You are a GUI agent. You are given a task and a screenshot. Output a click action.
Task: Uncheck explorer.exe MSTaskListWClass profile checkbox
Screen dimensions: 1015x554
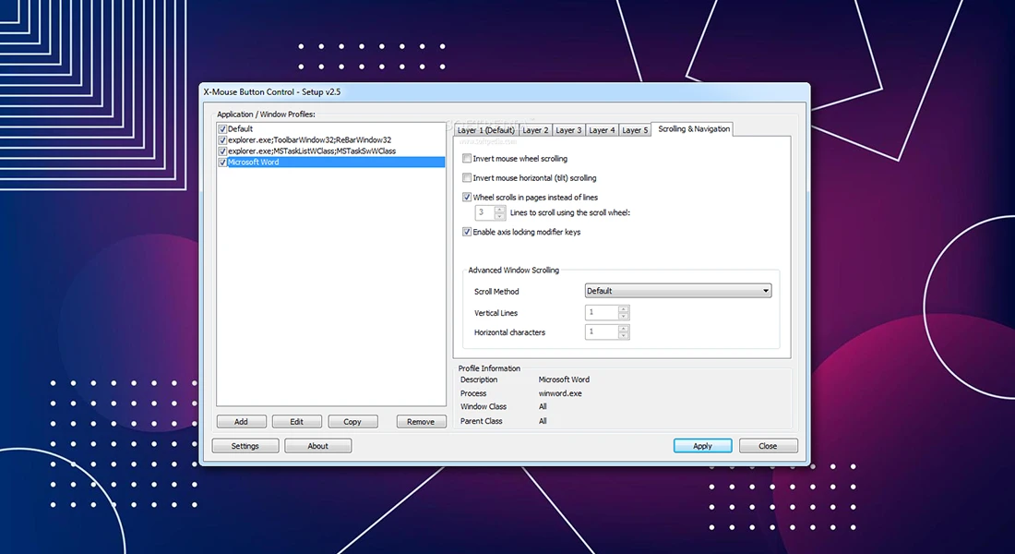(222, 151)
